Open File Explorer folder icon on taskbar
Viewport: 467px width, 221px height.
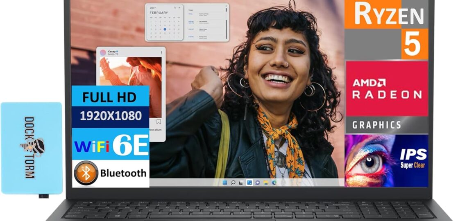266,183
